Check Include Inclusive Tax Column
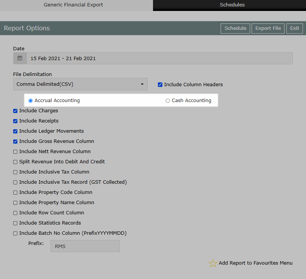306x279 pixels. point(15,172)
